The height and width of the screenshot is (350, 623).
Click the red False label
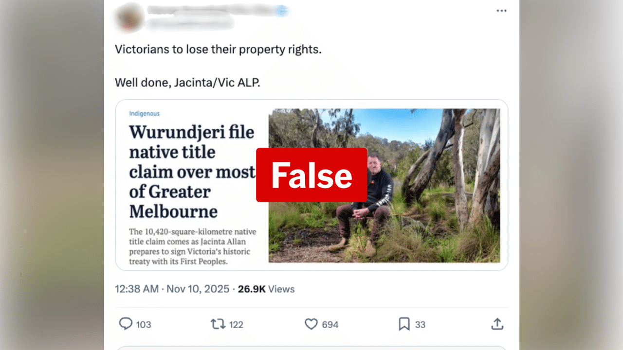[311, 175]
